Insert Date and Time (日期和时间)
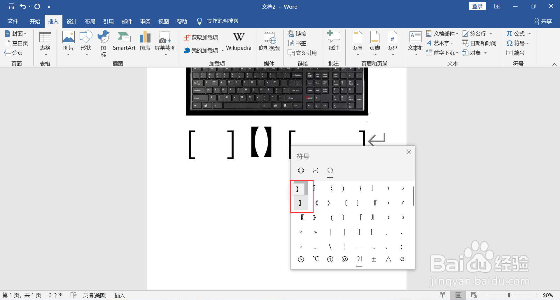This screenshot has height=300, width=560. click(x=479, y=43)
